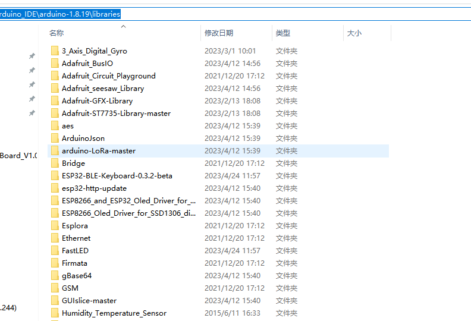Select the gBase64 folder name
The image size is (471, 321).
pyautogui.click(x=77, y=276)
